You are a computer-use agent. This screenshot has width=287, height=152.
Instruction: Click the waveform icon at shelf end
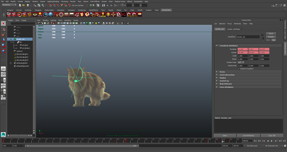[x=140, y=14]
